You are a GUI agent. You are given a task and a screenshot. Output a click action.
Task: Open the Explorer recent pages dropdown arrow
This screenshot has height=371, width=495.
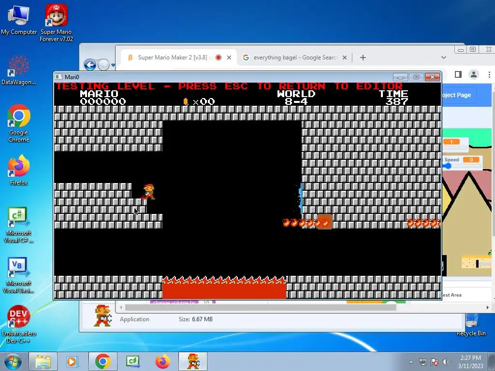tap(113, 65)
